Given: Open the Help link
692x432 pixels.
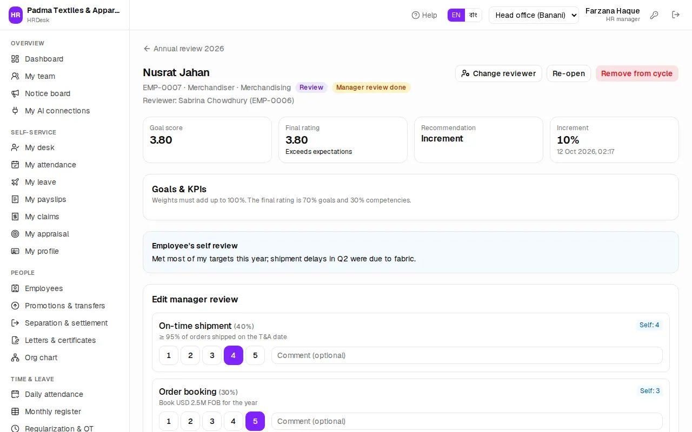Looking at the screenshot, I should tap(424, 15).
